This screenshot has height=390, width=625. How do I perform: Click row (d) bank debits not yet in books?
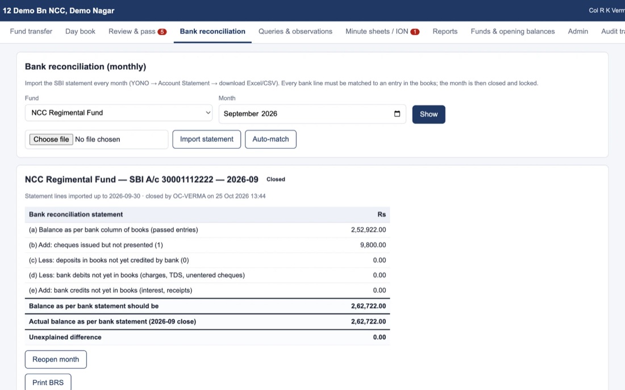[207, 275]
